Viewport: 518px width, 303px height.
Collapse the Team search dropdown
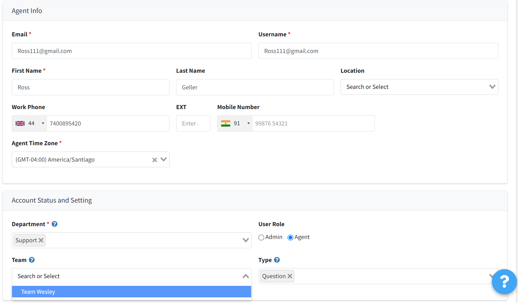245,276
